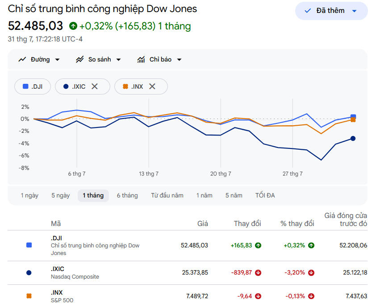
Task: Click the .IXIC legend chip label
Action: [79, 86]
